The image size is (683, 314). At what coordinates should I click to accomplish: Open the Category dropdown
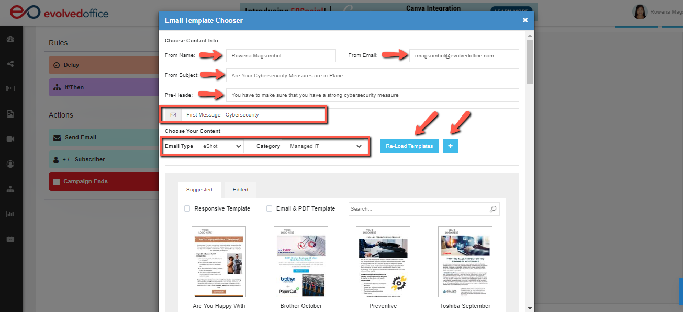tap(323, 146)
